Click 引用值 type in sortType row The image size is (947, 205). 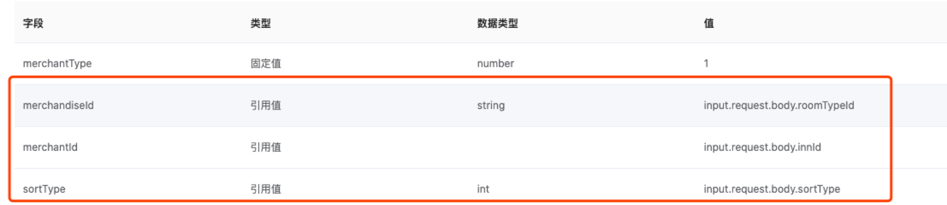265,189
